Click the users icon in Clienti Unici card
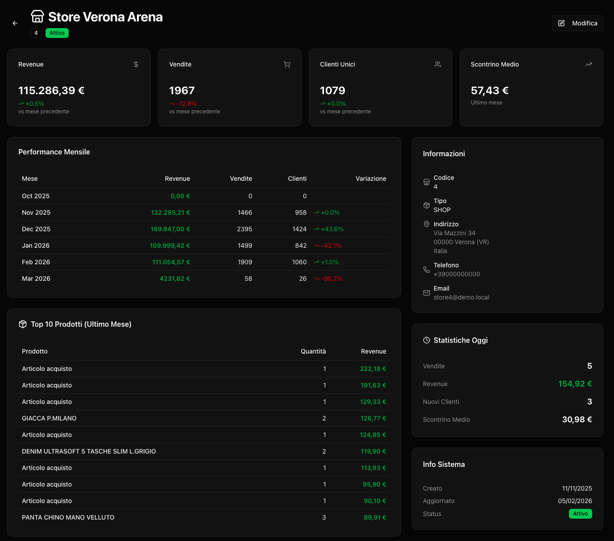This screenshot has height=541, width=614. point(438,64)
